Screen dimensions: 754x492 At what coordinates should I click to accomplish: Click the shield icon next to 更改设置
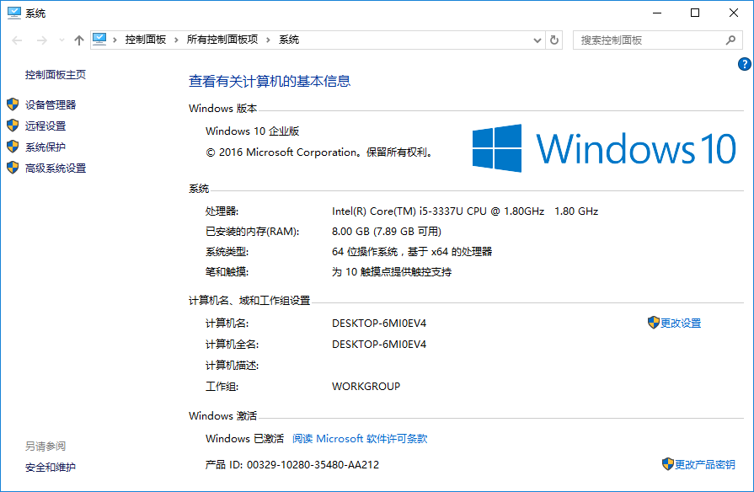pos(654,323)
